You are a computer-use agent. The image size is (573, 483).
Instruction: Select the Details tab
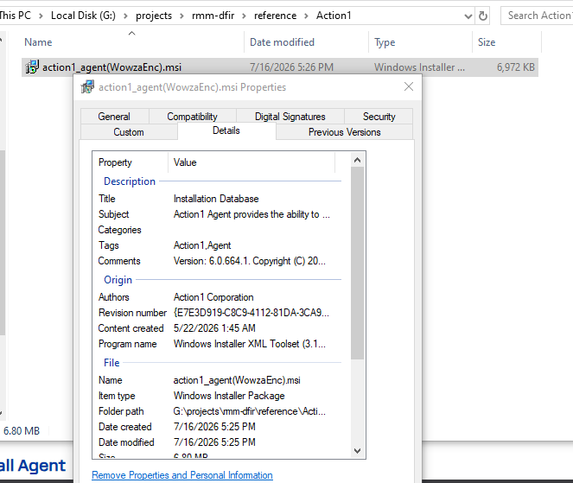pyautogui.click(x=226, y=130)
